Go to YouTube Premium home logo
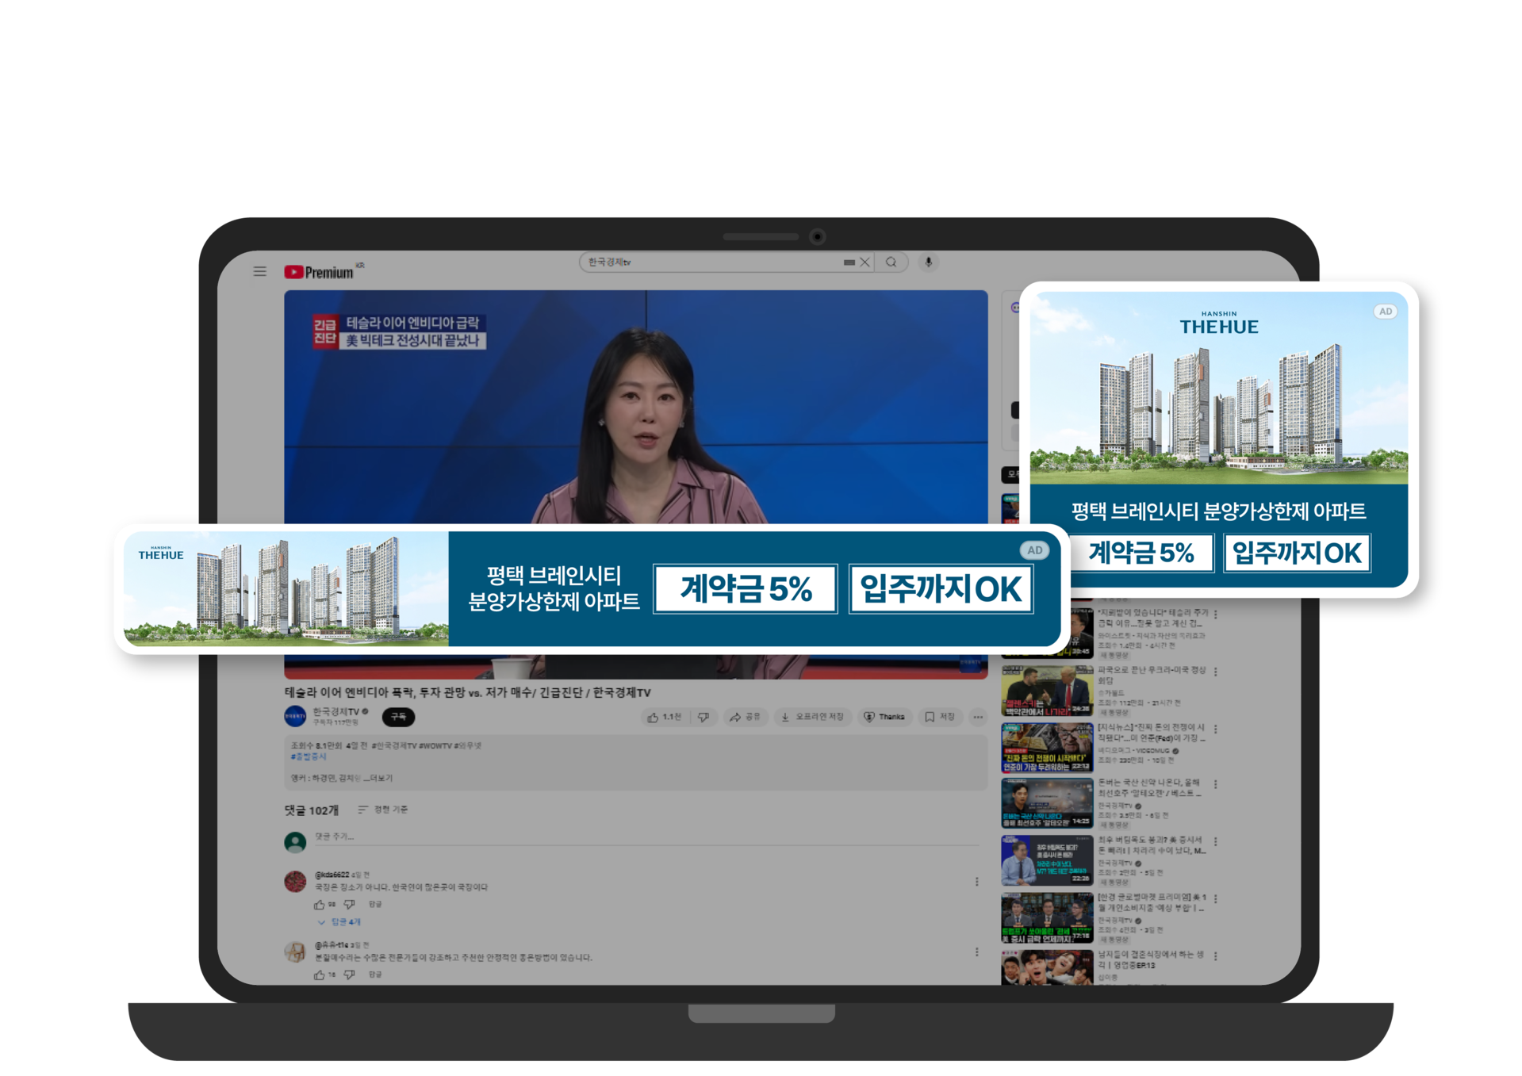The height and width of the screenshot is (1076, 1522). [320, 272]
